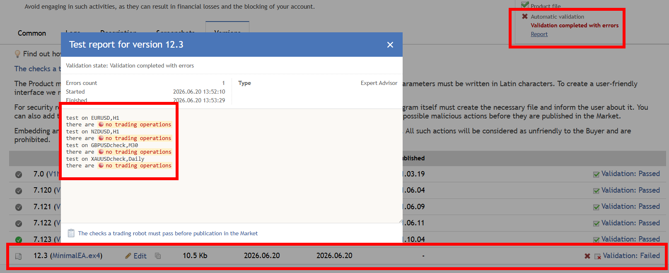Click the document icon of version 12.3
Viewport: 669px width, 273px height.
[18, 256]
